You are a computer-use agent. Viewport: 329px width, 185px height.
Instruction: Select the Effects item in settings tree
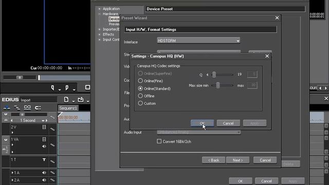click(108, 34)
